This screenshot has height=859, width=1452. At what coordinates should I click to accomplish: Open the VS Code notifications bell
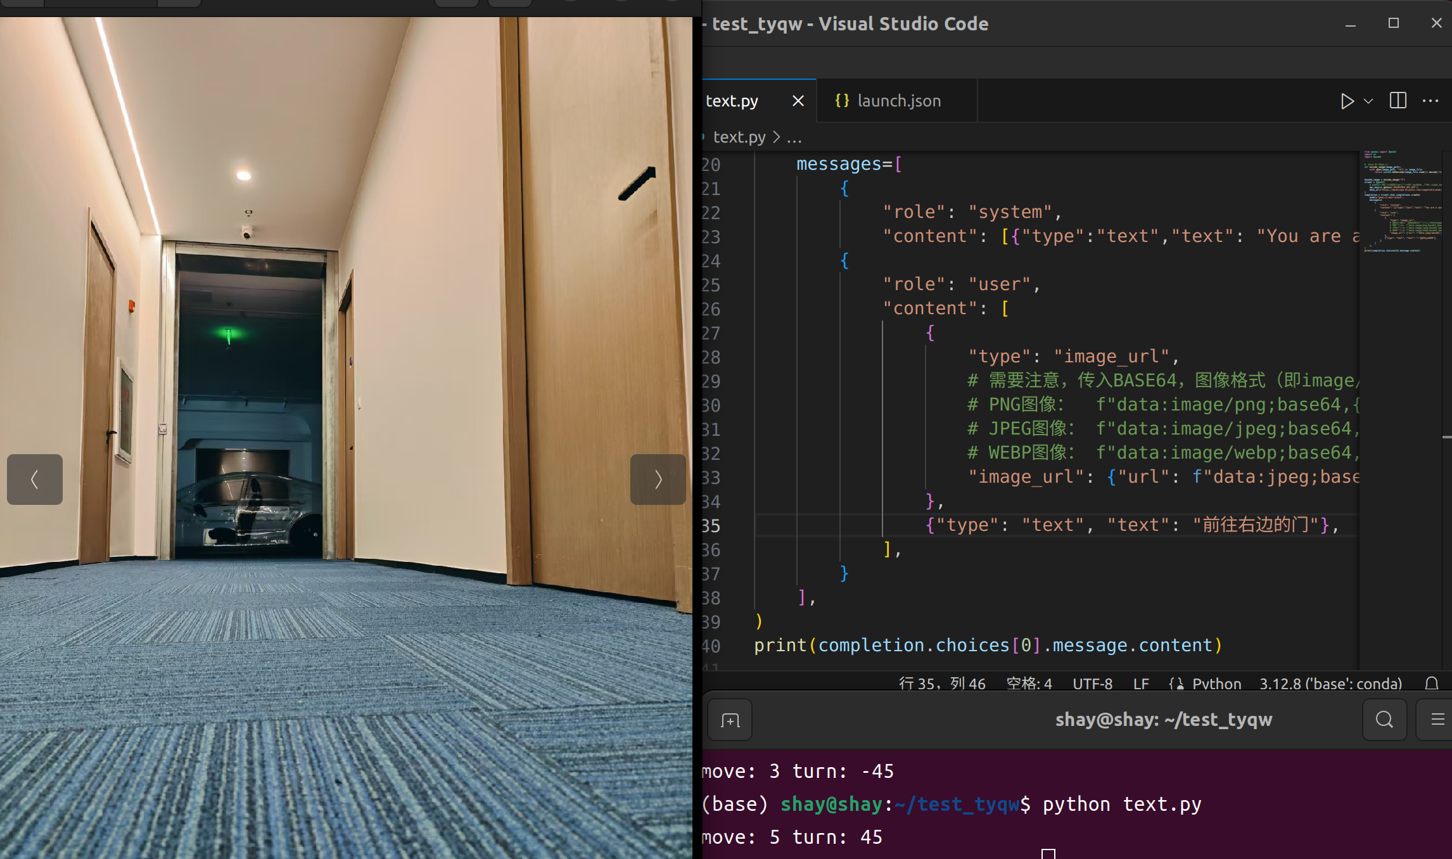[1432, 684]
